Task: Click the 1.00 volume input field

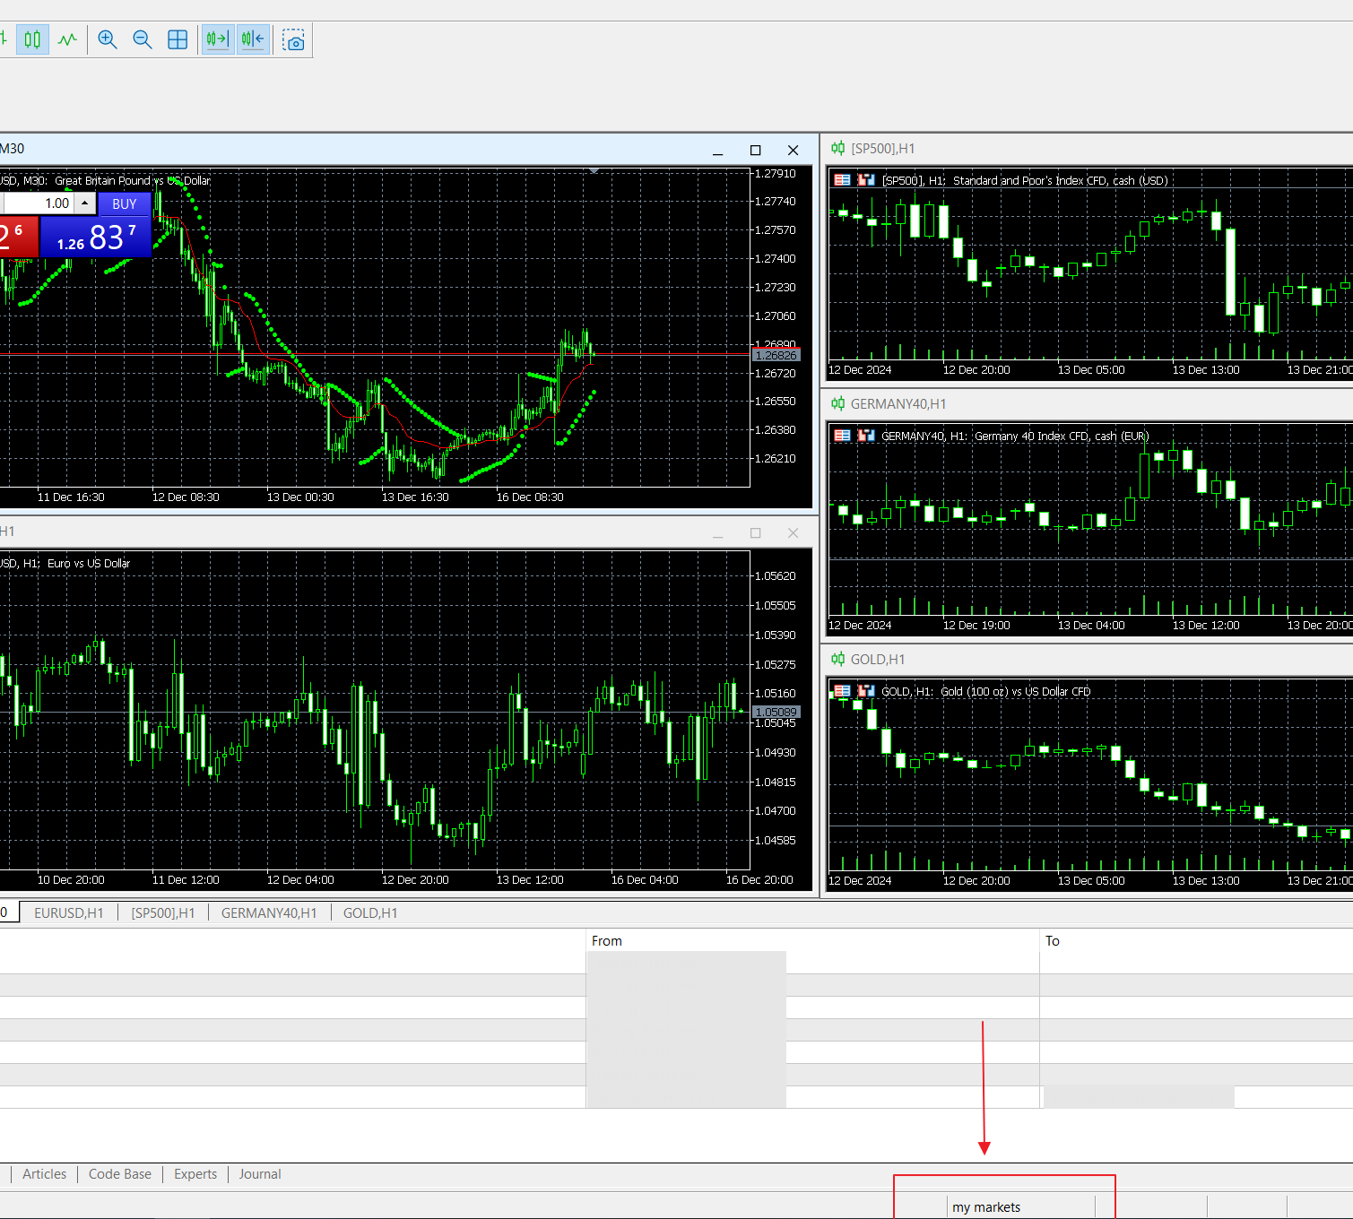Action: click(x=38, y=203)
